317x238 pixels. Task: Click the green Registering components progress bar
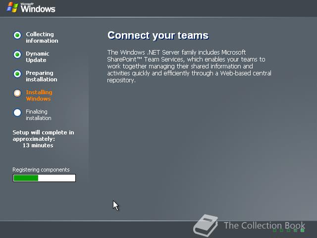pos(44,178)
